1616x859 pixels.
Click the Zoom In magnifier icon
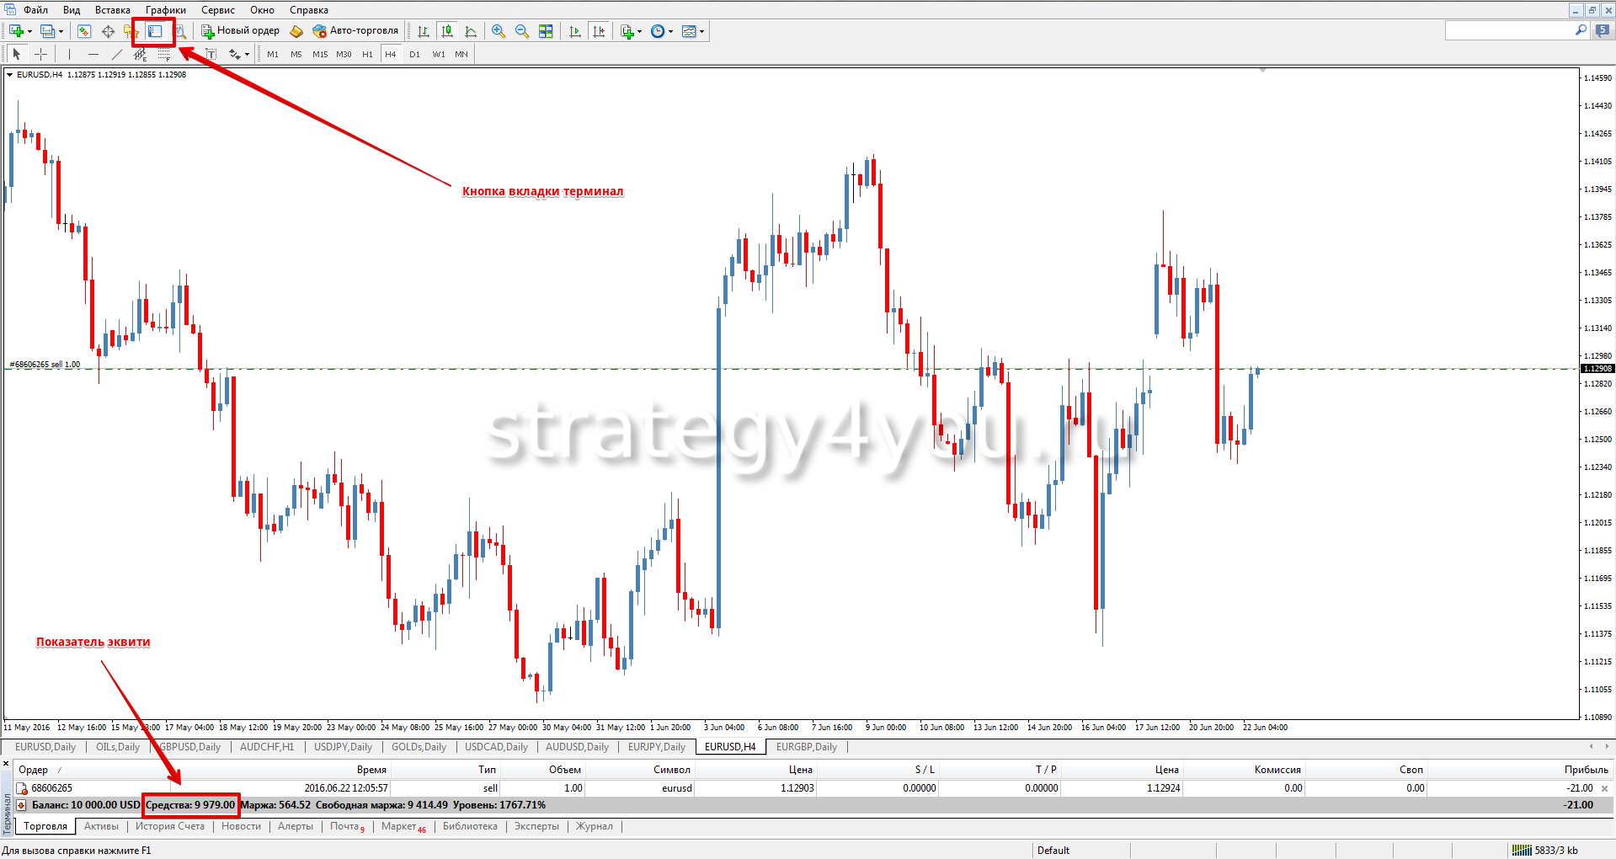coord(499,31)
